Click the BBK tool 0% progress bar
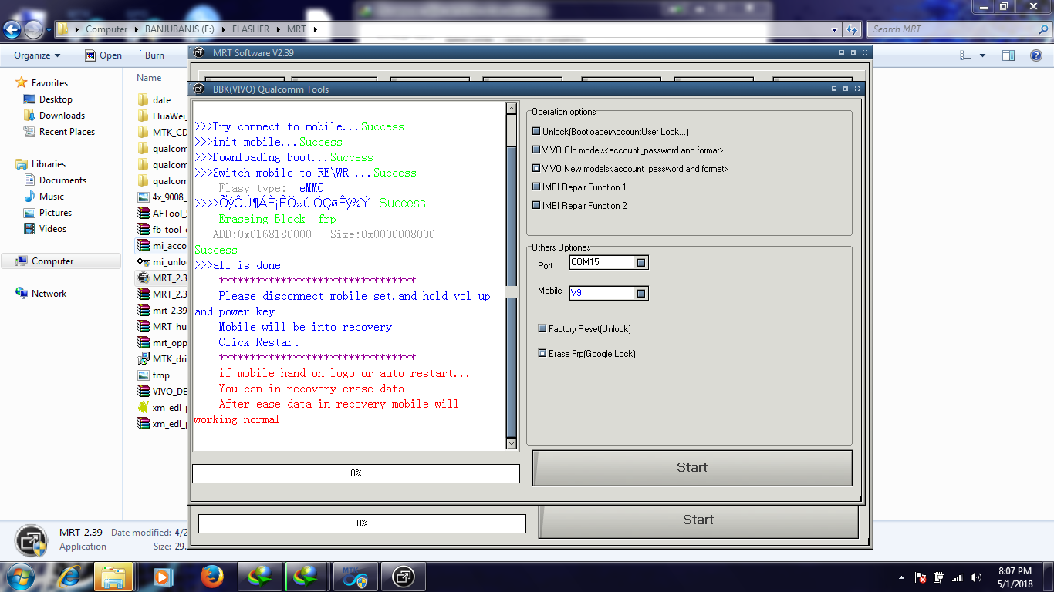The width and height of the screenshot is (1054, 592). click(x=356, y=473)
